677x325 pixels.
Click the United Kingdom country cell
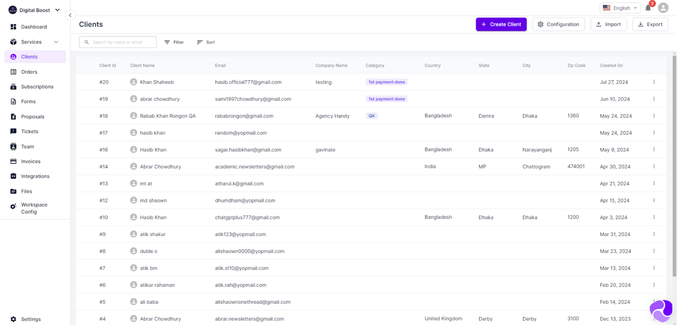coord(443,319)
